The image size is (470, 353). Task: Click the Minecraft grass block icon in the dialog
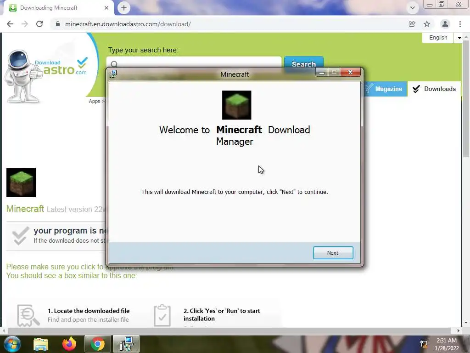click(236, 105)
